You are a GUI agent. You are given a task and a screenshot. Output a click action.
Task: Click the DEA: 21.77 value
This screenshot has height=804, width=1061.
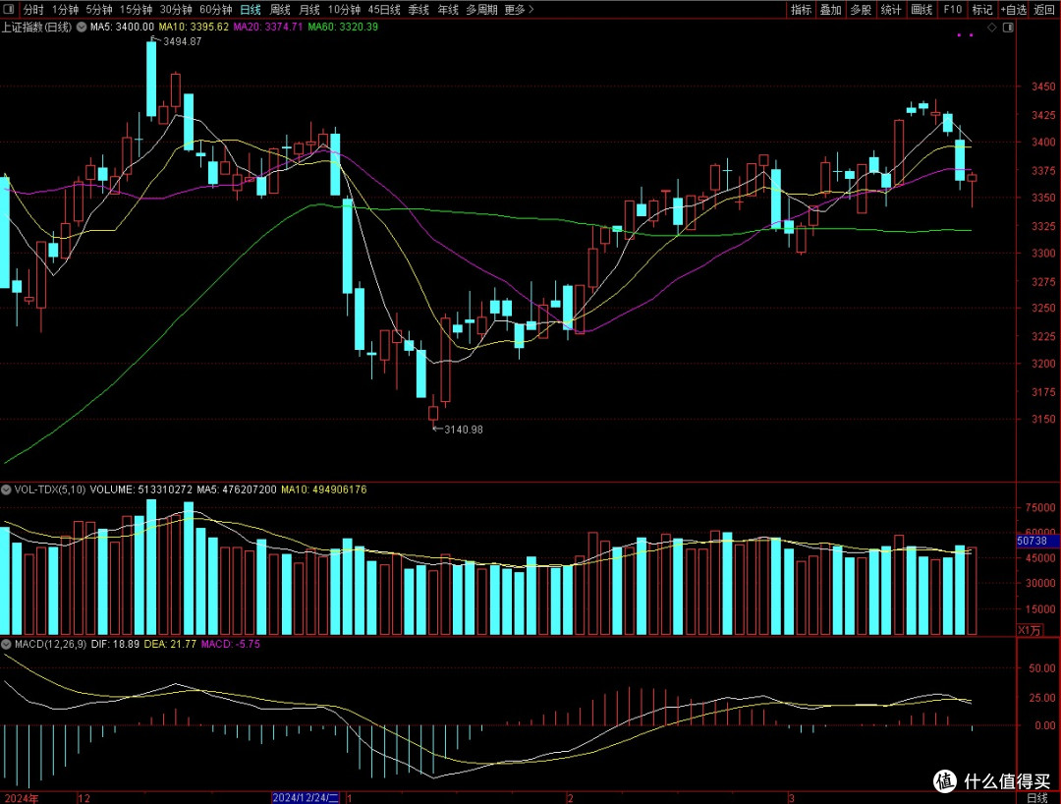point(170,644)
